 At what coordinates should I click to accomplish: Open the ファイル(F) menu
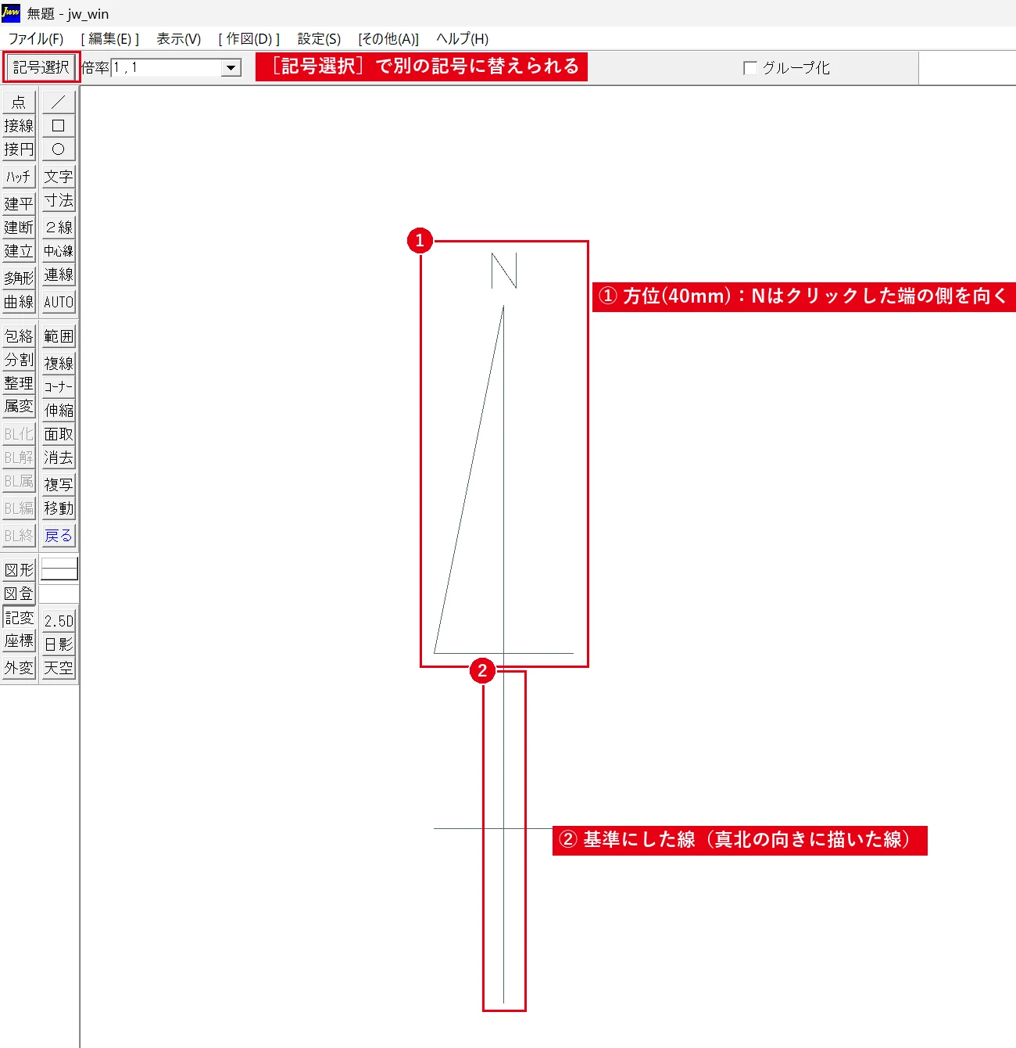(36, 39)
